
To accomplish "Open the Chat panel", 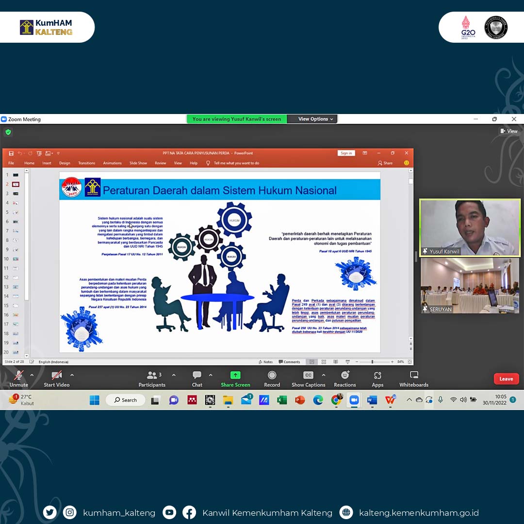I will (x=197, y=376).
